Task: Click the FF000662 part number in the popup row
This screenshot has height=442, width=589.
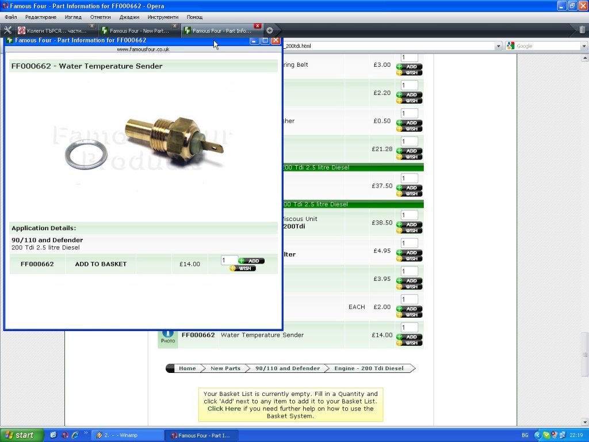Action: click(37, 264)
